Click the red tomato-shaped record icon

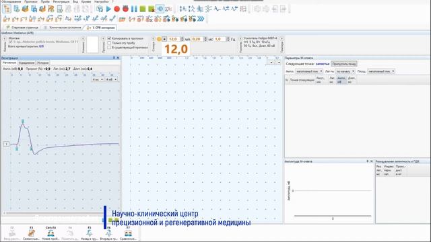tap(125, 9)
